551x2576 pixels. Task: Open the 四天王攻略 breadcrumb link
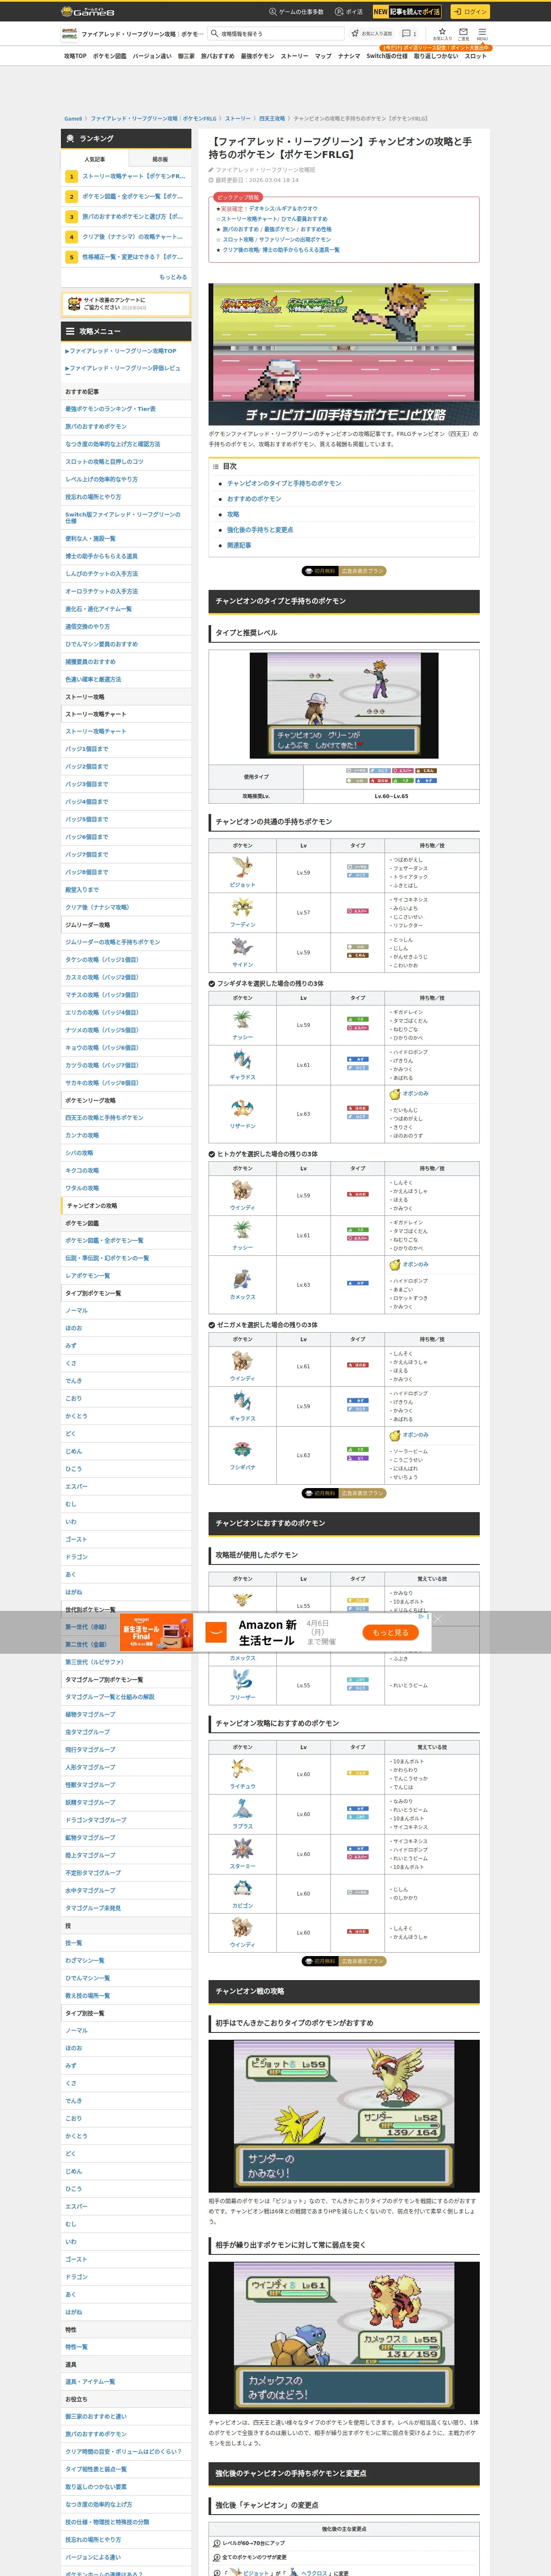pyautogui.click(x=272, y=118)
